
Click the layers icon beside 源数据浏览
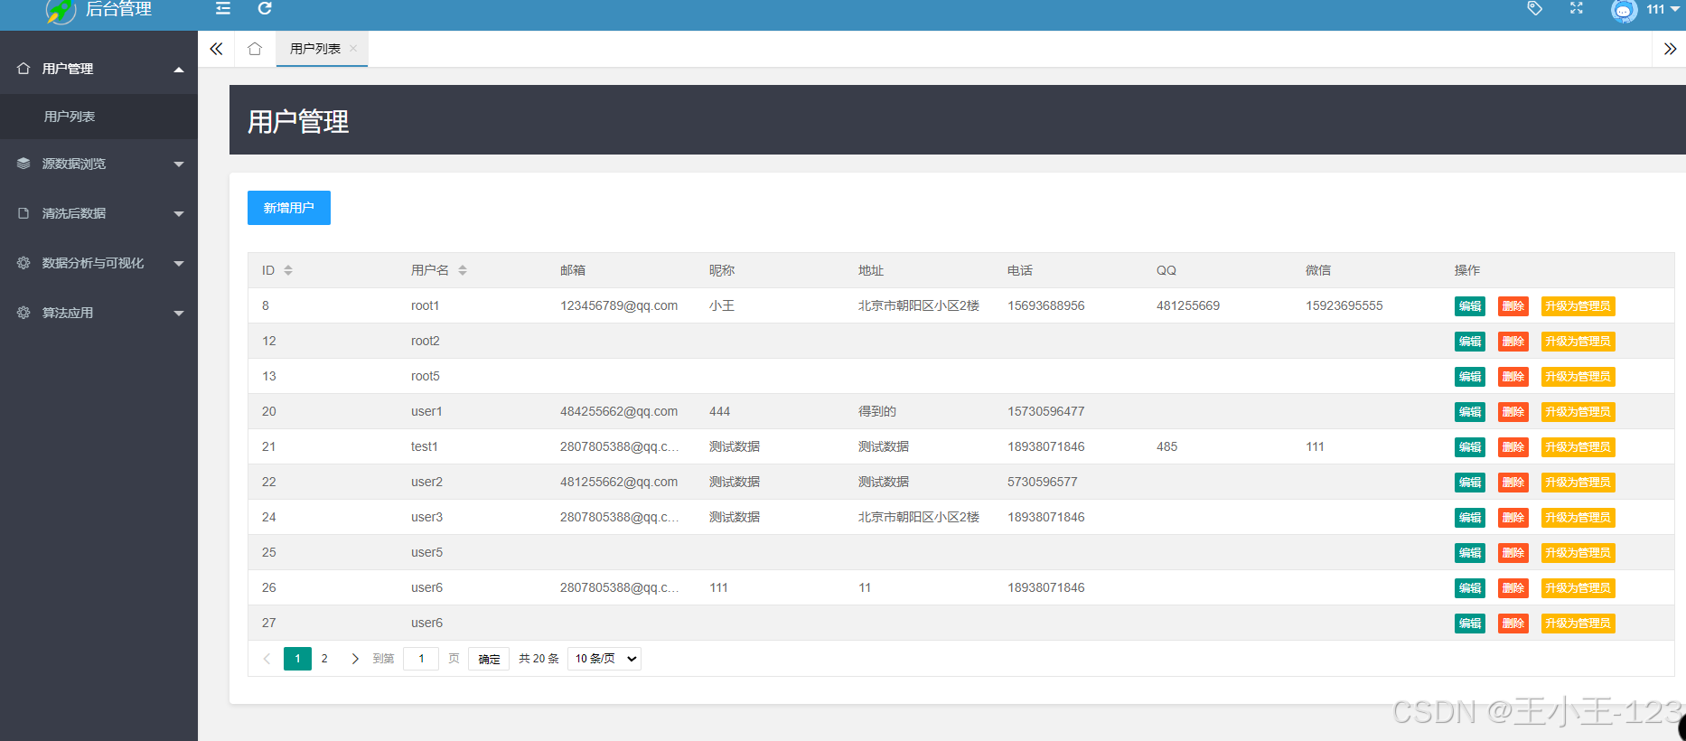tap(23, 164)
